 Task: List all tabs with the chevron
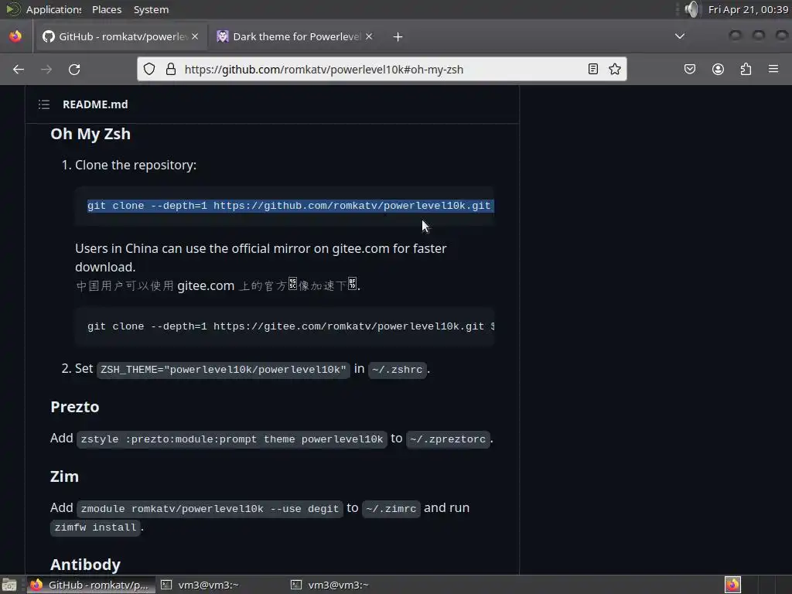click(680, 36)
